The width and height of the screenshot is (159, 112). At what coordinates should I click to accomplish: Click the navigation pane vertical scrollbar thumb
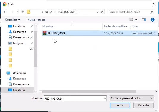tap(35, 49)
